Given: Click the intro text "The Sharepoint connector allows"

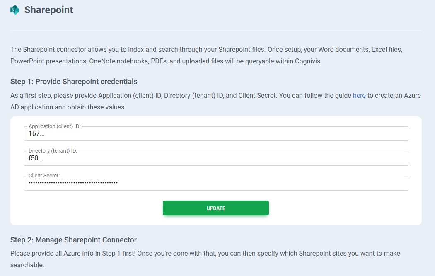Looking at the screenshot, I should pyautogui.click(x=58, y=49).
